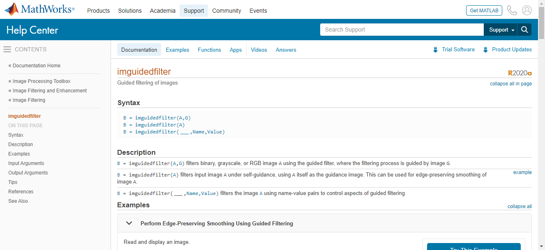Viewport: 545px width, 250px height.
Task: Jump to Examples in sidebar
Action: 19,154
